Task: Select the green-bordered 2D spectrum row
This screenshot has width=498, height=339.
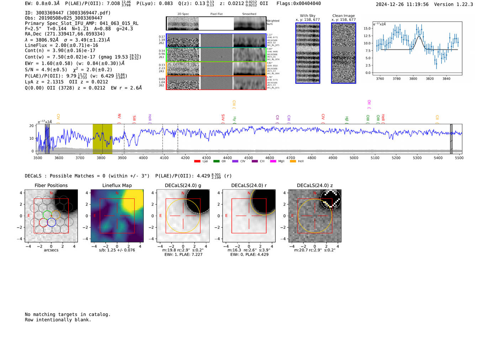Action: point(216,55)
